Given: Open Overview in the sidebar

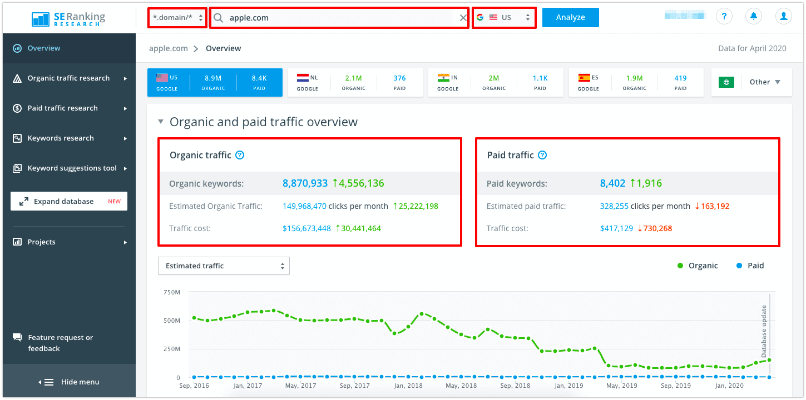Looking at the screenshot, I should click(69, 48).
